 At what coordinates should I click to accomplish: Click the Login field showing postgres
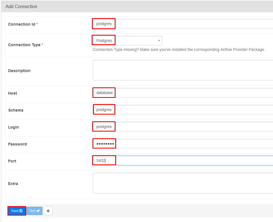tap(104, 126)
